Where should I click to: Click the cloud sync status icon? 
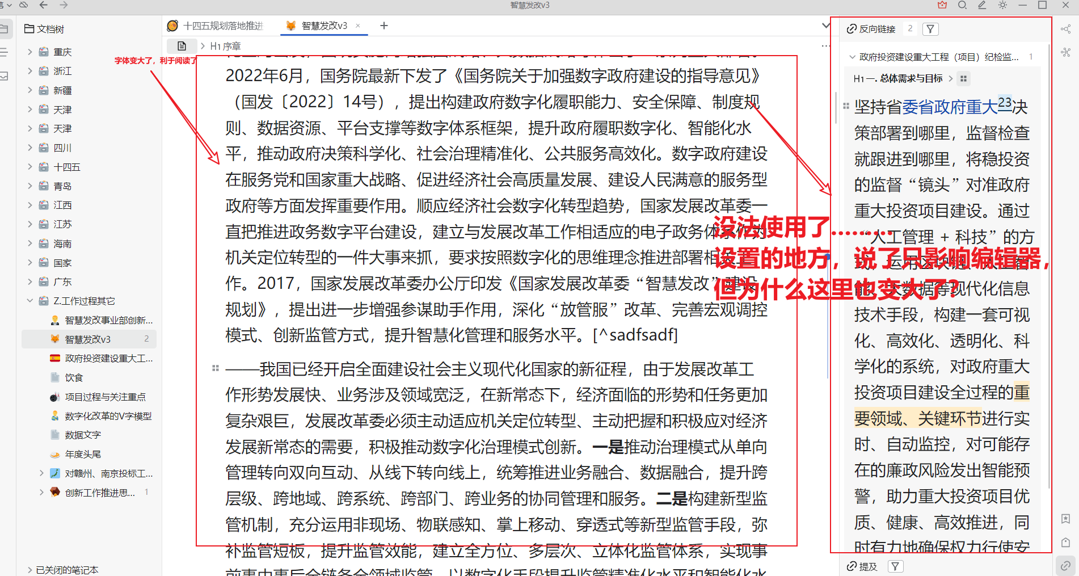pyautogui.click(x=24, y=5)
